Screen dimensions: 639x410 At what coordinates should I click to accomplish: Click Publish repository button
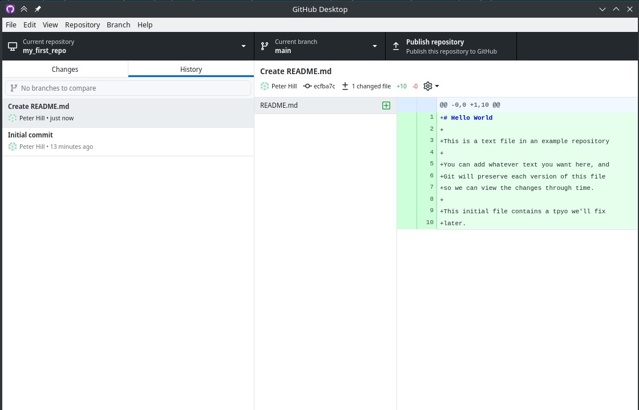[x=451, y=46]
